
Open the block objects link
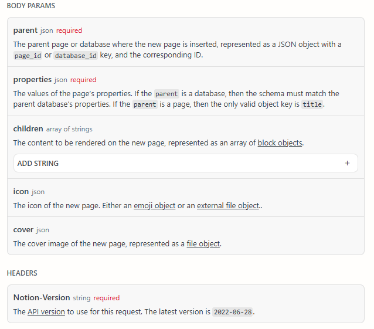(280, 143)
